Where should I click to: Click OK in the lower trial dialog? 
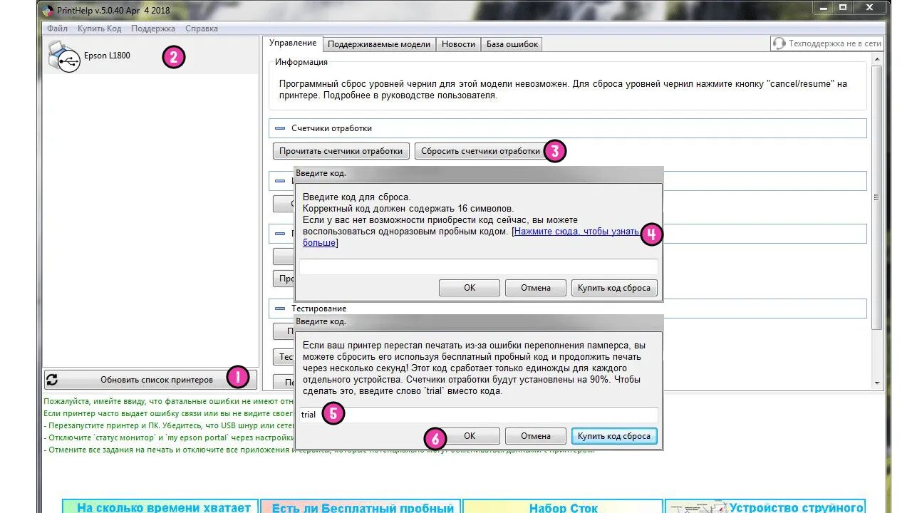coord(470,436)
